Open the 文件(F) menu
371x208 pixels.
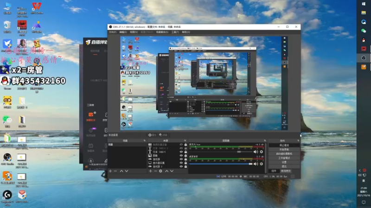[113, 32]
